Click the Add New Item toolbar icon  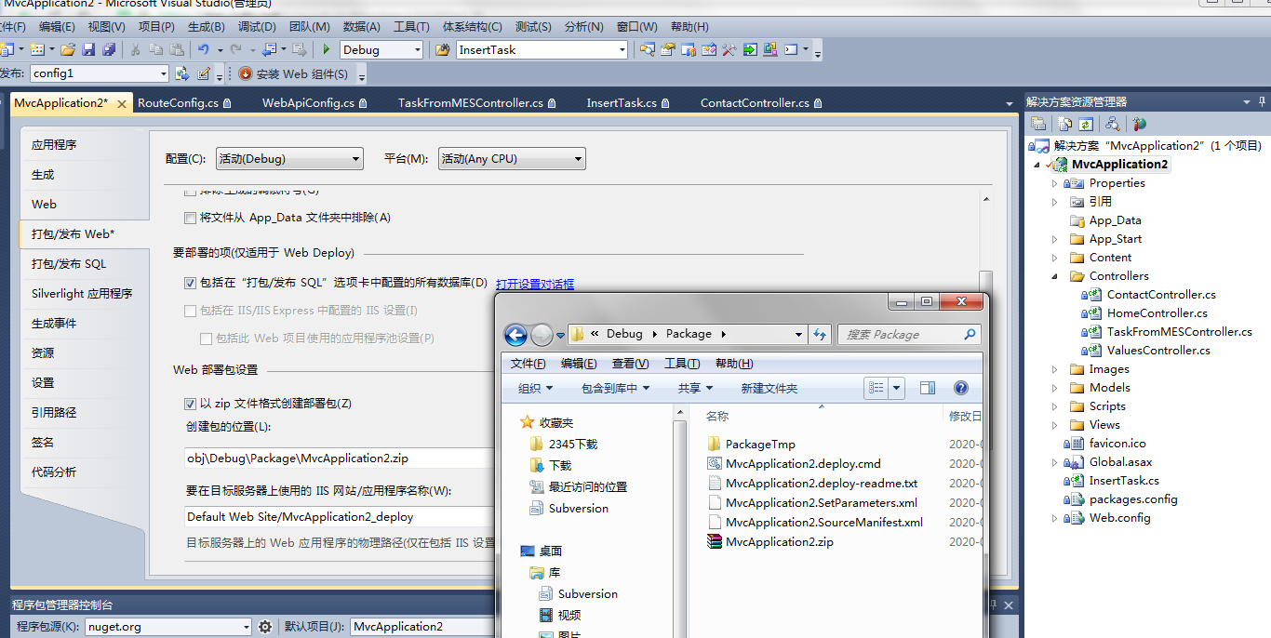click(x=37, y=49)
